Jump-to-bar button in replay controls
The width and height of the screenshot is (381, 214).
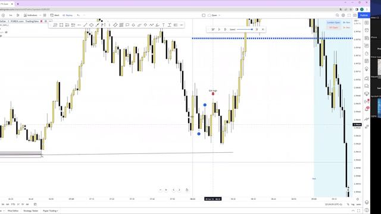coord(213,29)
